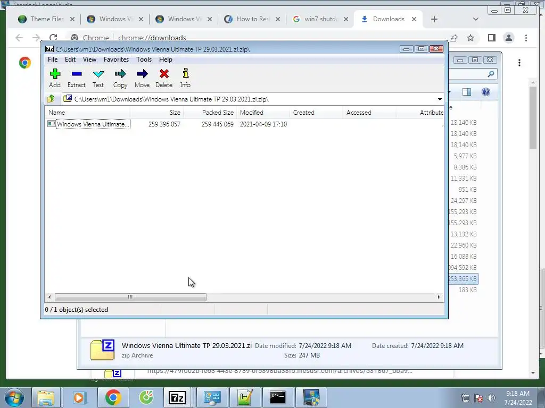Sort by the Size column header
Image resolution: width=545 pixels, height=408 pixels.
[157, 113]
